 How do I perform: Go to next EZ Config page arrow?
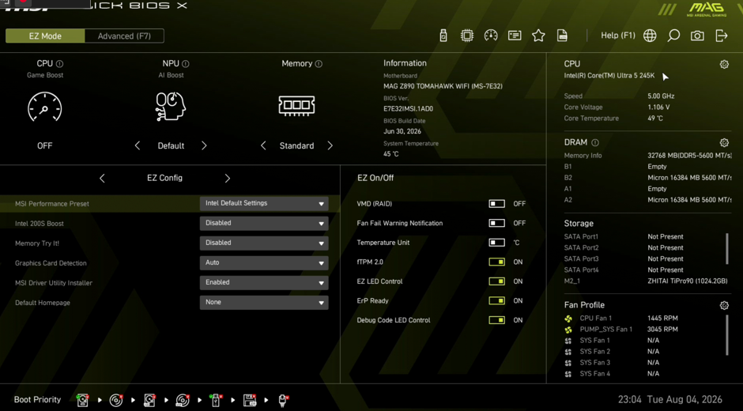click(228, 179)
